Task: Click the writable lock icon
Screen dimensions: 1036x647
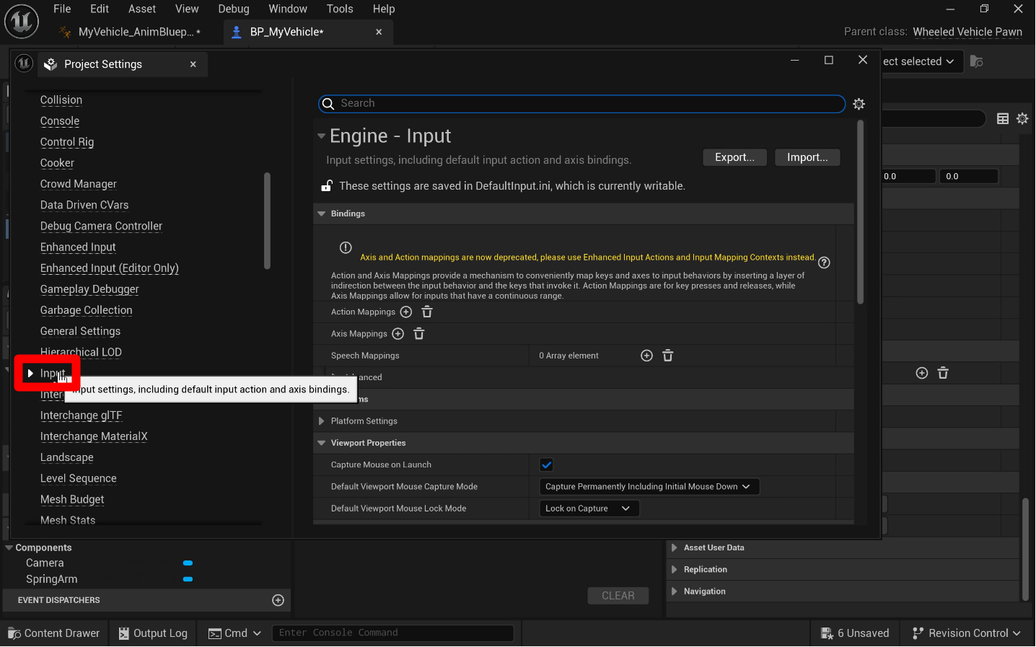Action: (327, 186)
